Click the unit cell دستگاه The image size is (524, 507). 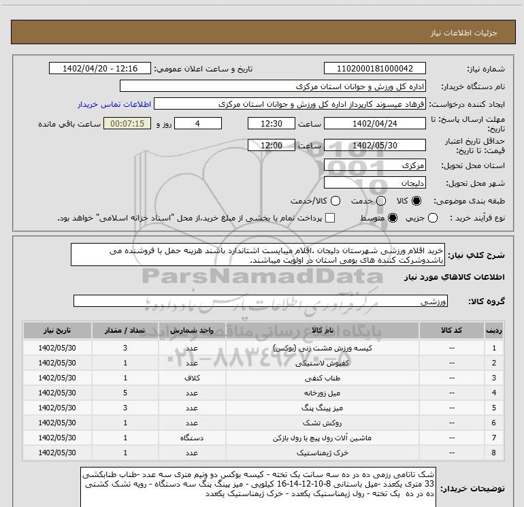click(192, 438)
